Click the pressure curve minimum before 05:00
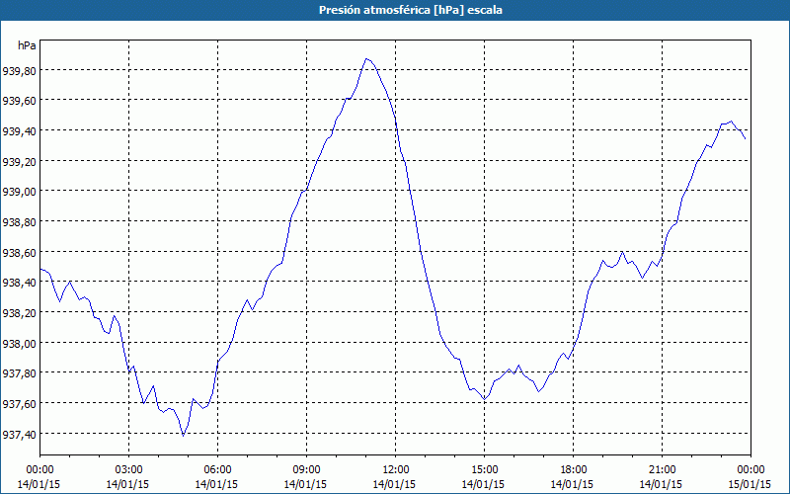This screenshot has height=494, width=790. click(x=184, y=436)
